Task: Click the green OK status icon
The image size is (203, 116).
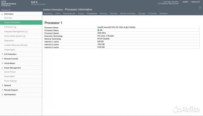Action: click(98, 30)
